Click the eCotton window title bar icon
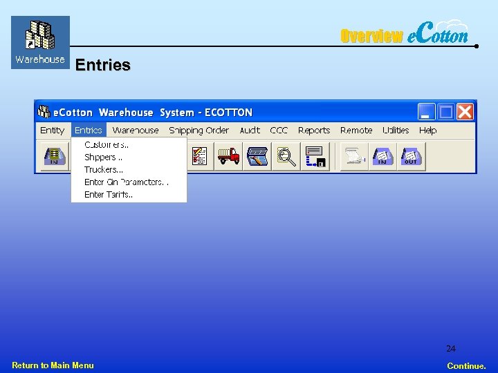The width and height of the screenshot is (498, 373). (44, 112)
